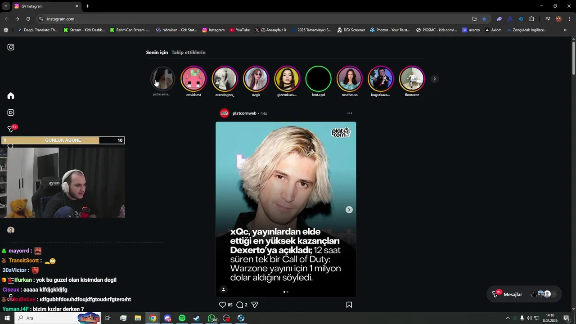Switch to Senin için feed tab
Image resolution: width=576 pixels, height=324 pixels.
pos(157,52)
